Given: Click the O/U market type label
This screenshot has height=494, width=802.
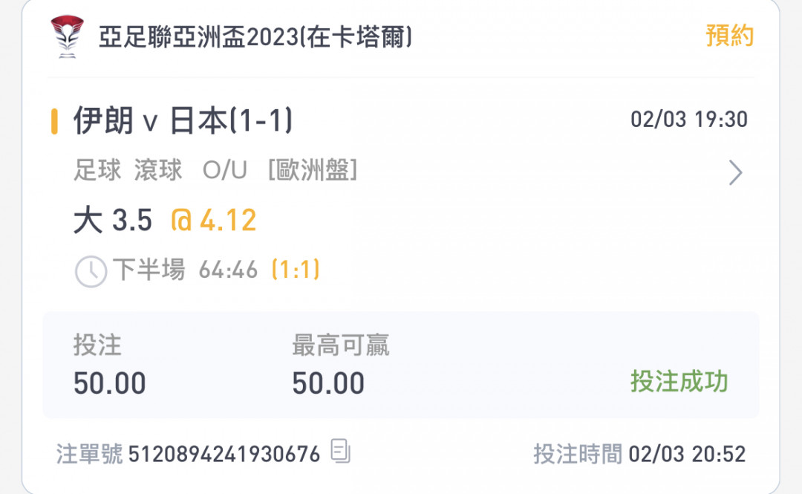Looking at the screenshot, I should (225, 170).
